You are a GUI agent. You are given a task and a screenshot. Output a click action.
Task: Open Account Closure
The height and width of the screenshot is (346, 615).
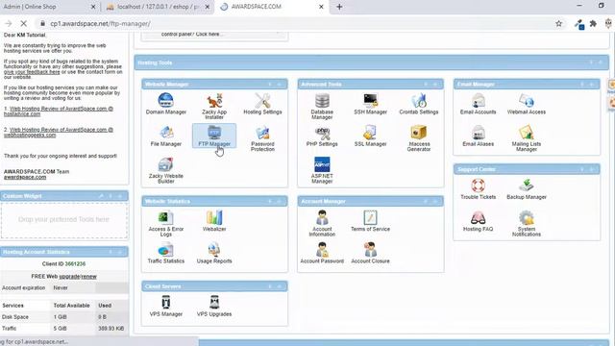tap(370, 253)
